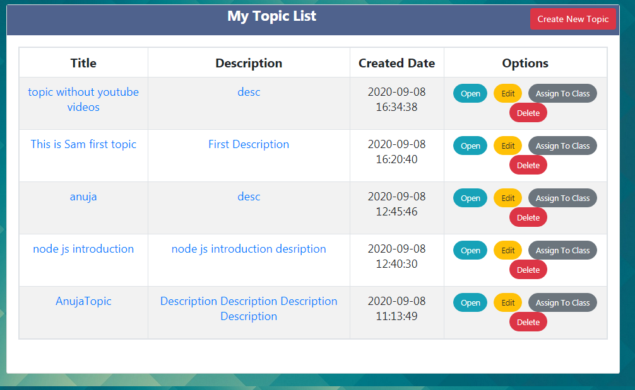This screenshot has height=390, width=635.
Task: Click the 'Created Date' column header
Action: pyautogui.click(x=396, y=63)
